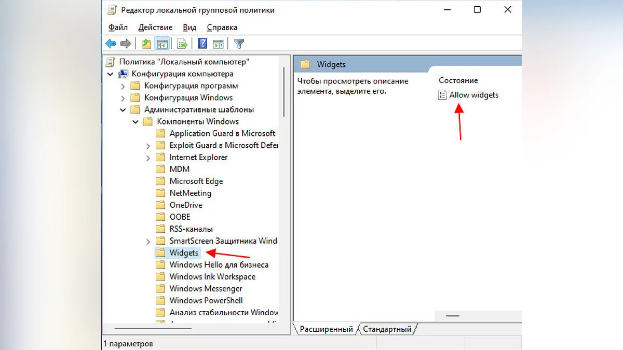Collapse the Конфигурация компьютера node

pyautogui.click(x=110, y=74)
